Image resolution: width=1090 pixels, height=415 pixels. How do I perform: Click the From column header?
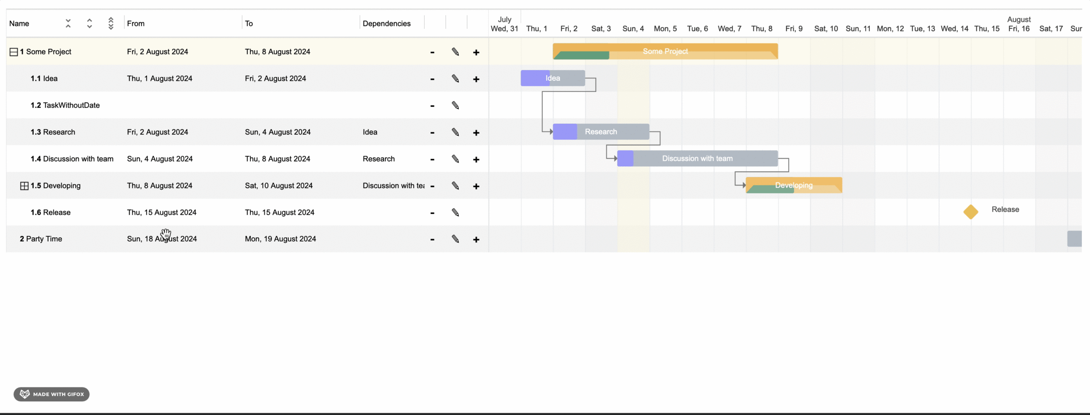click(136, 23)
